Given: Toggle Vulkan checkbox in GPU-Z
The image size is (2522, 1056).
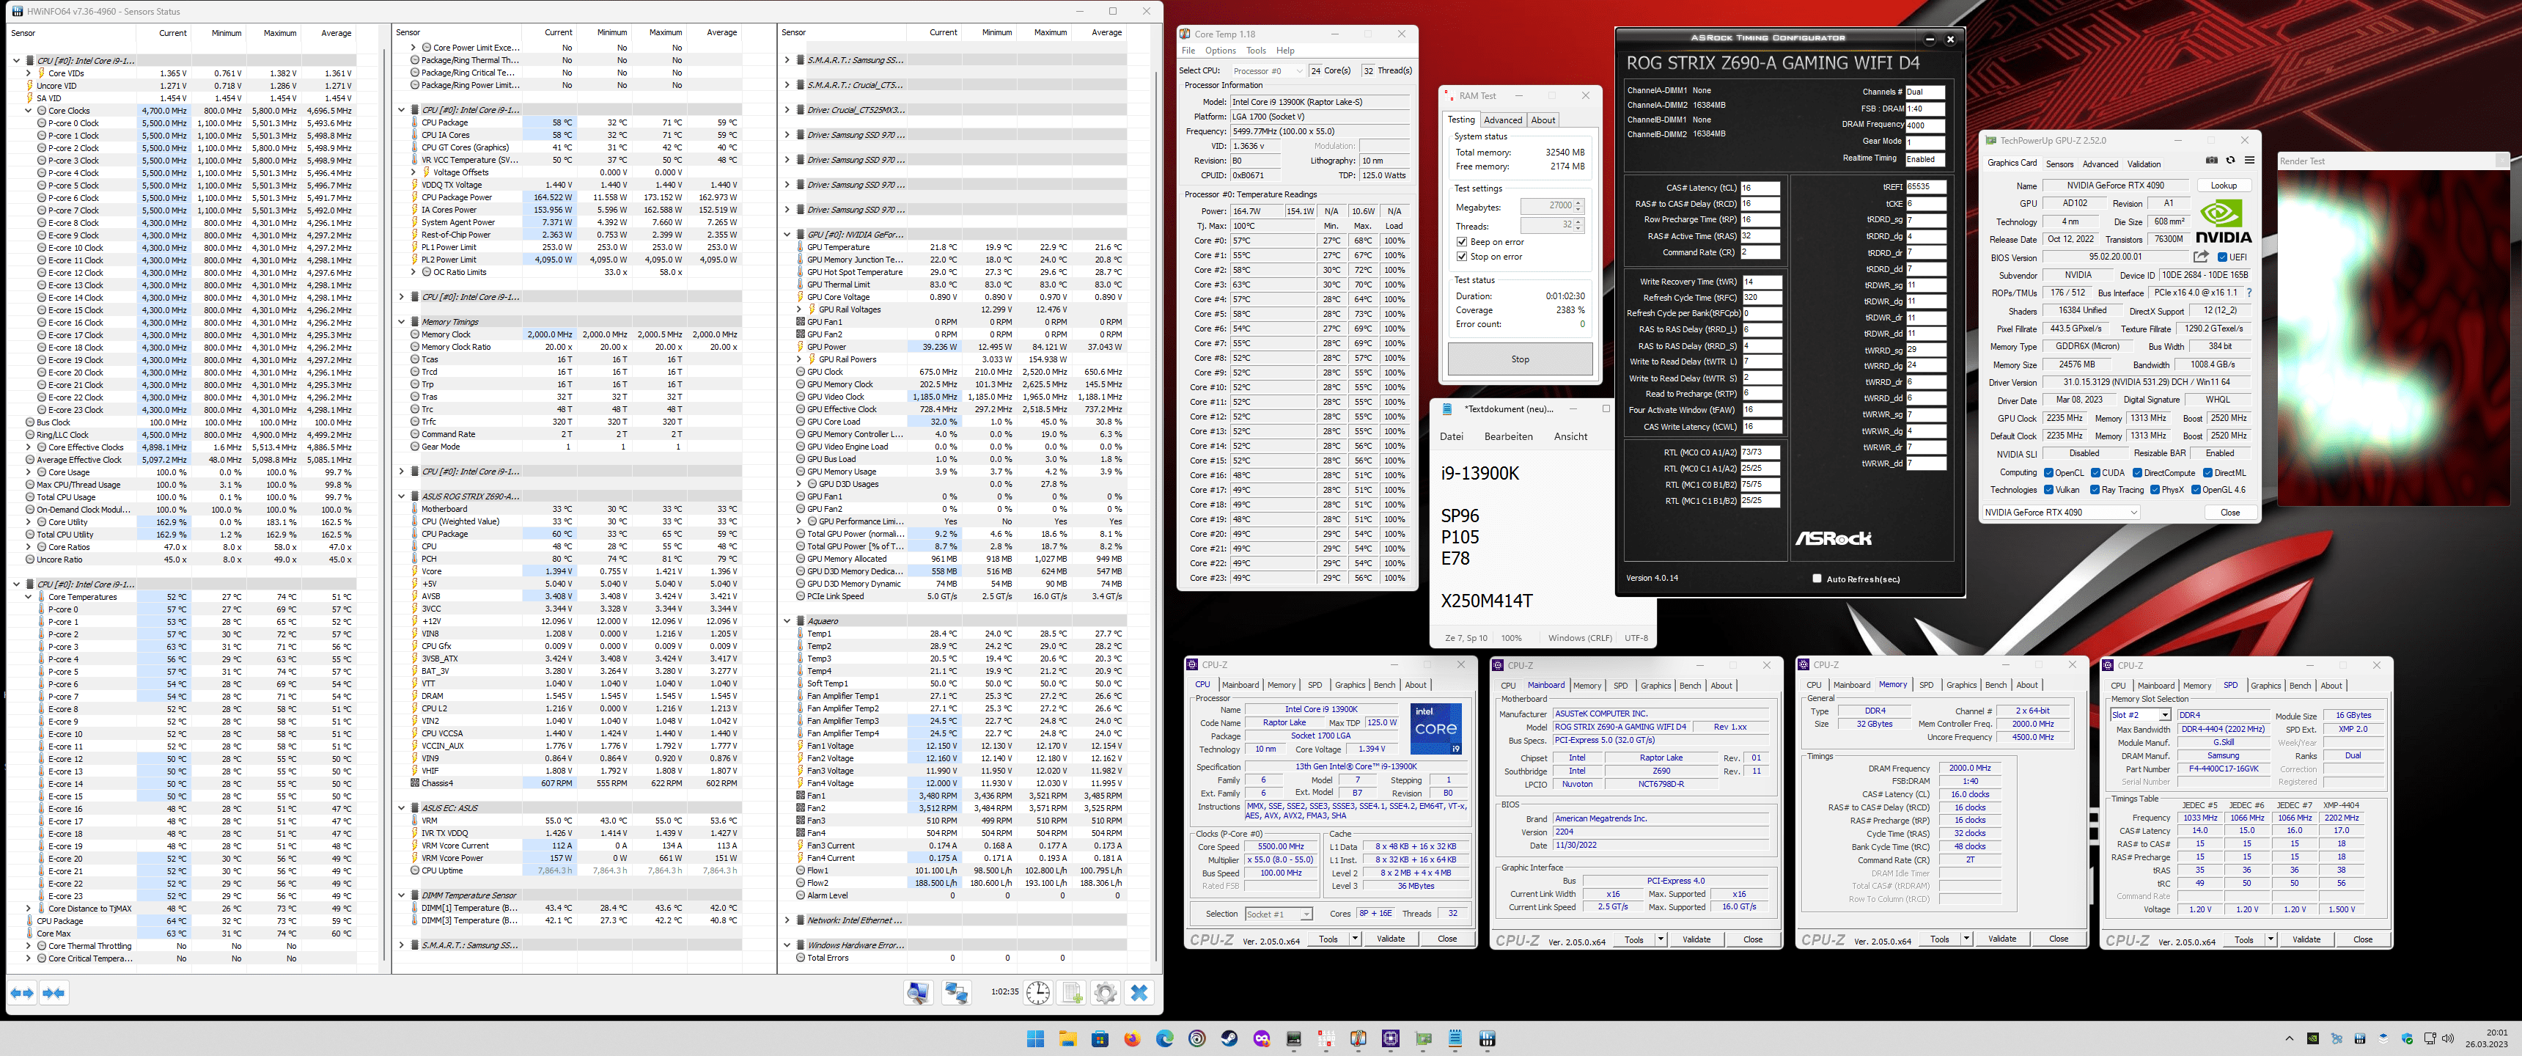Looking at the screenshot, I should 2048,490.
